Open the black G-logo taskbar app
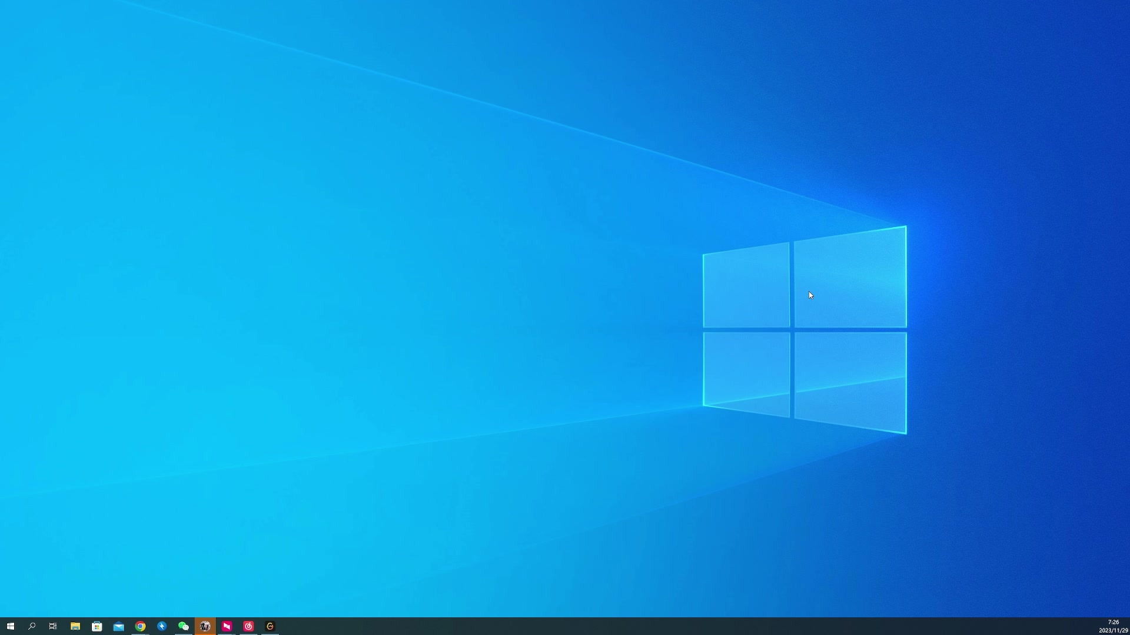 (x=270, y=626)
